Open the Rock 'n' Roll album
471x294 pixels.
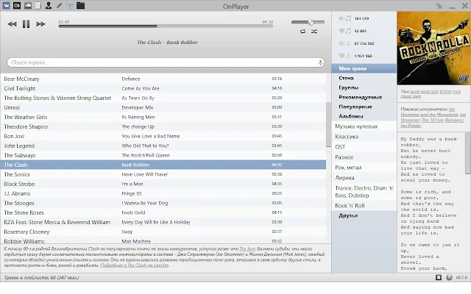pyautogui.click(x=364, y=206)
